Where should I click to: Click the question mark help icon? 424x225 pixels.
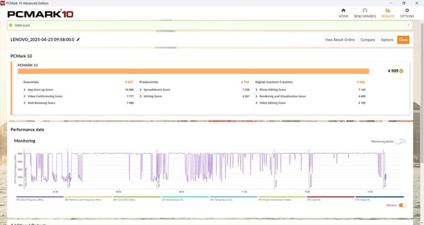pyautogui.click(x=409, y=25)
